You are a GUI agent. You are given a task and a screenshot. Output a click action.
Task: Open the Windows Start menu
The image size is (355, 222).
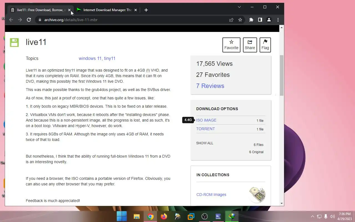pos(121,216)
